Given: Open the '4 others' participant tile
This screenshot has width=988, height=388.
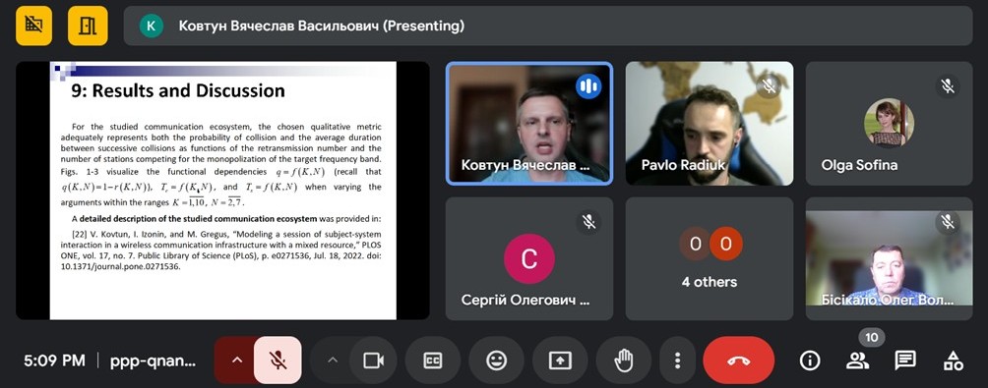Looking at the screenshot, I should tap(710, 258).
